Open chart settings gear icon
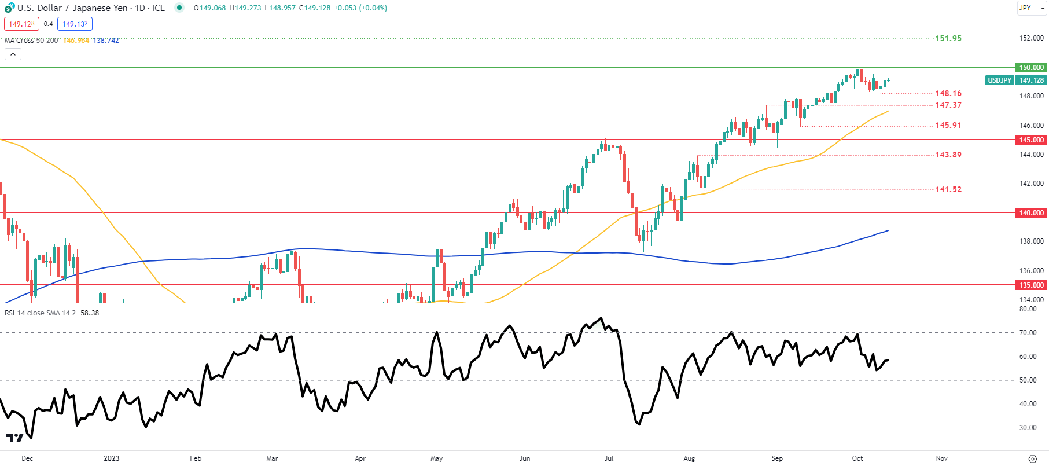The width and height of the screenshot is (1049, 466). pos(1032,458)
